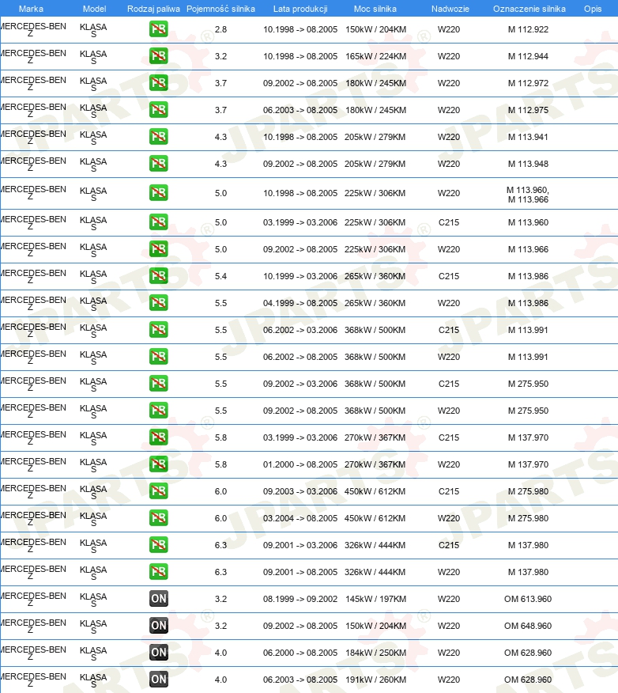Click the petrol fuel icon in the M 113.948 row
Screen dimensions: 618x693
pos(159,164)
